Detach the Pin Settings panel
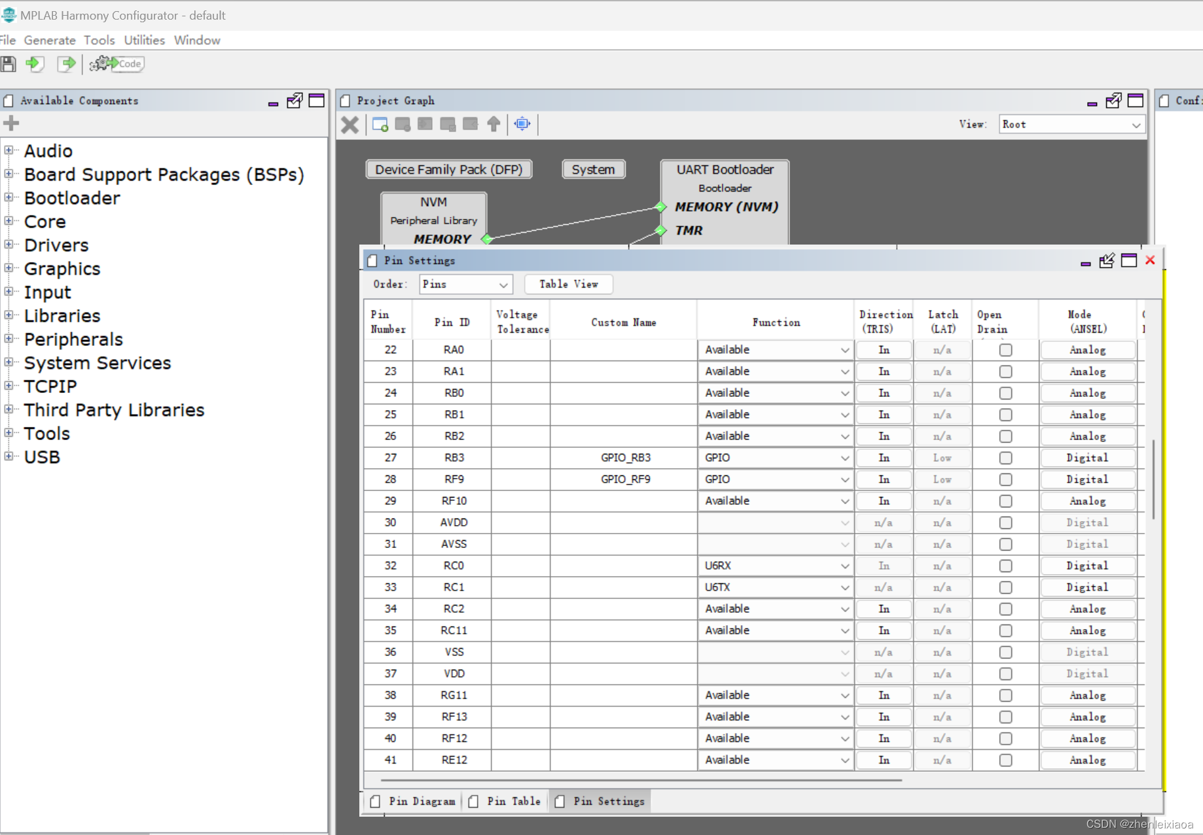Image resolution: width=1203 pixels, height=835 pixels. [1107, 261]
